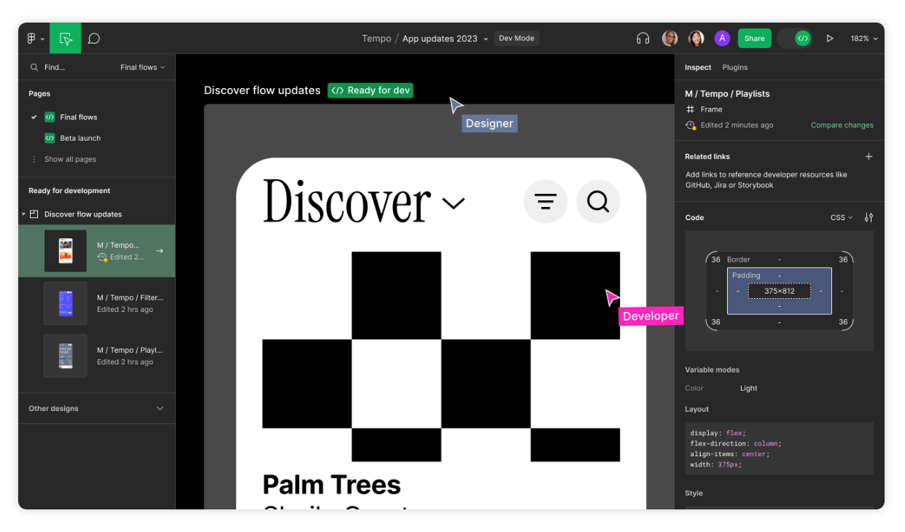Add a related link with plus icon
Screen dimensions: 905x532
pyautogui.click(x=869, y=157)
